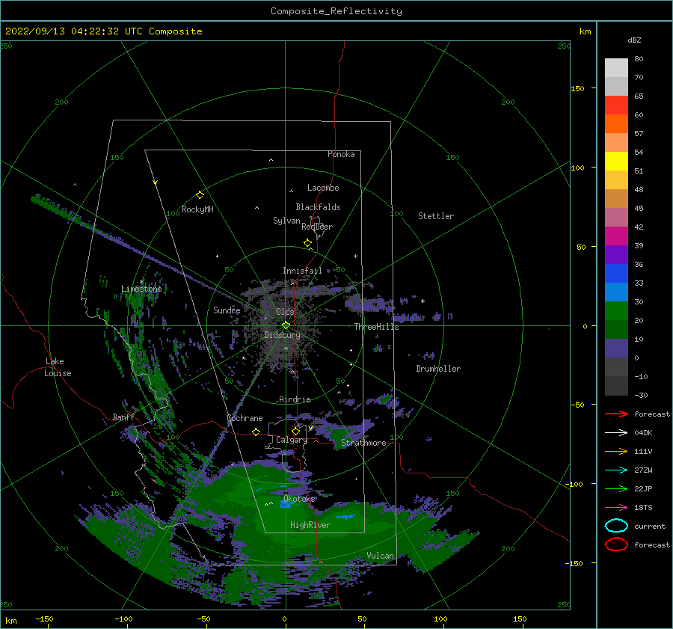Click yellow diamond marker beside RockyMH
The image size is (673, 629).
[200, 195]
